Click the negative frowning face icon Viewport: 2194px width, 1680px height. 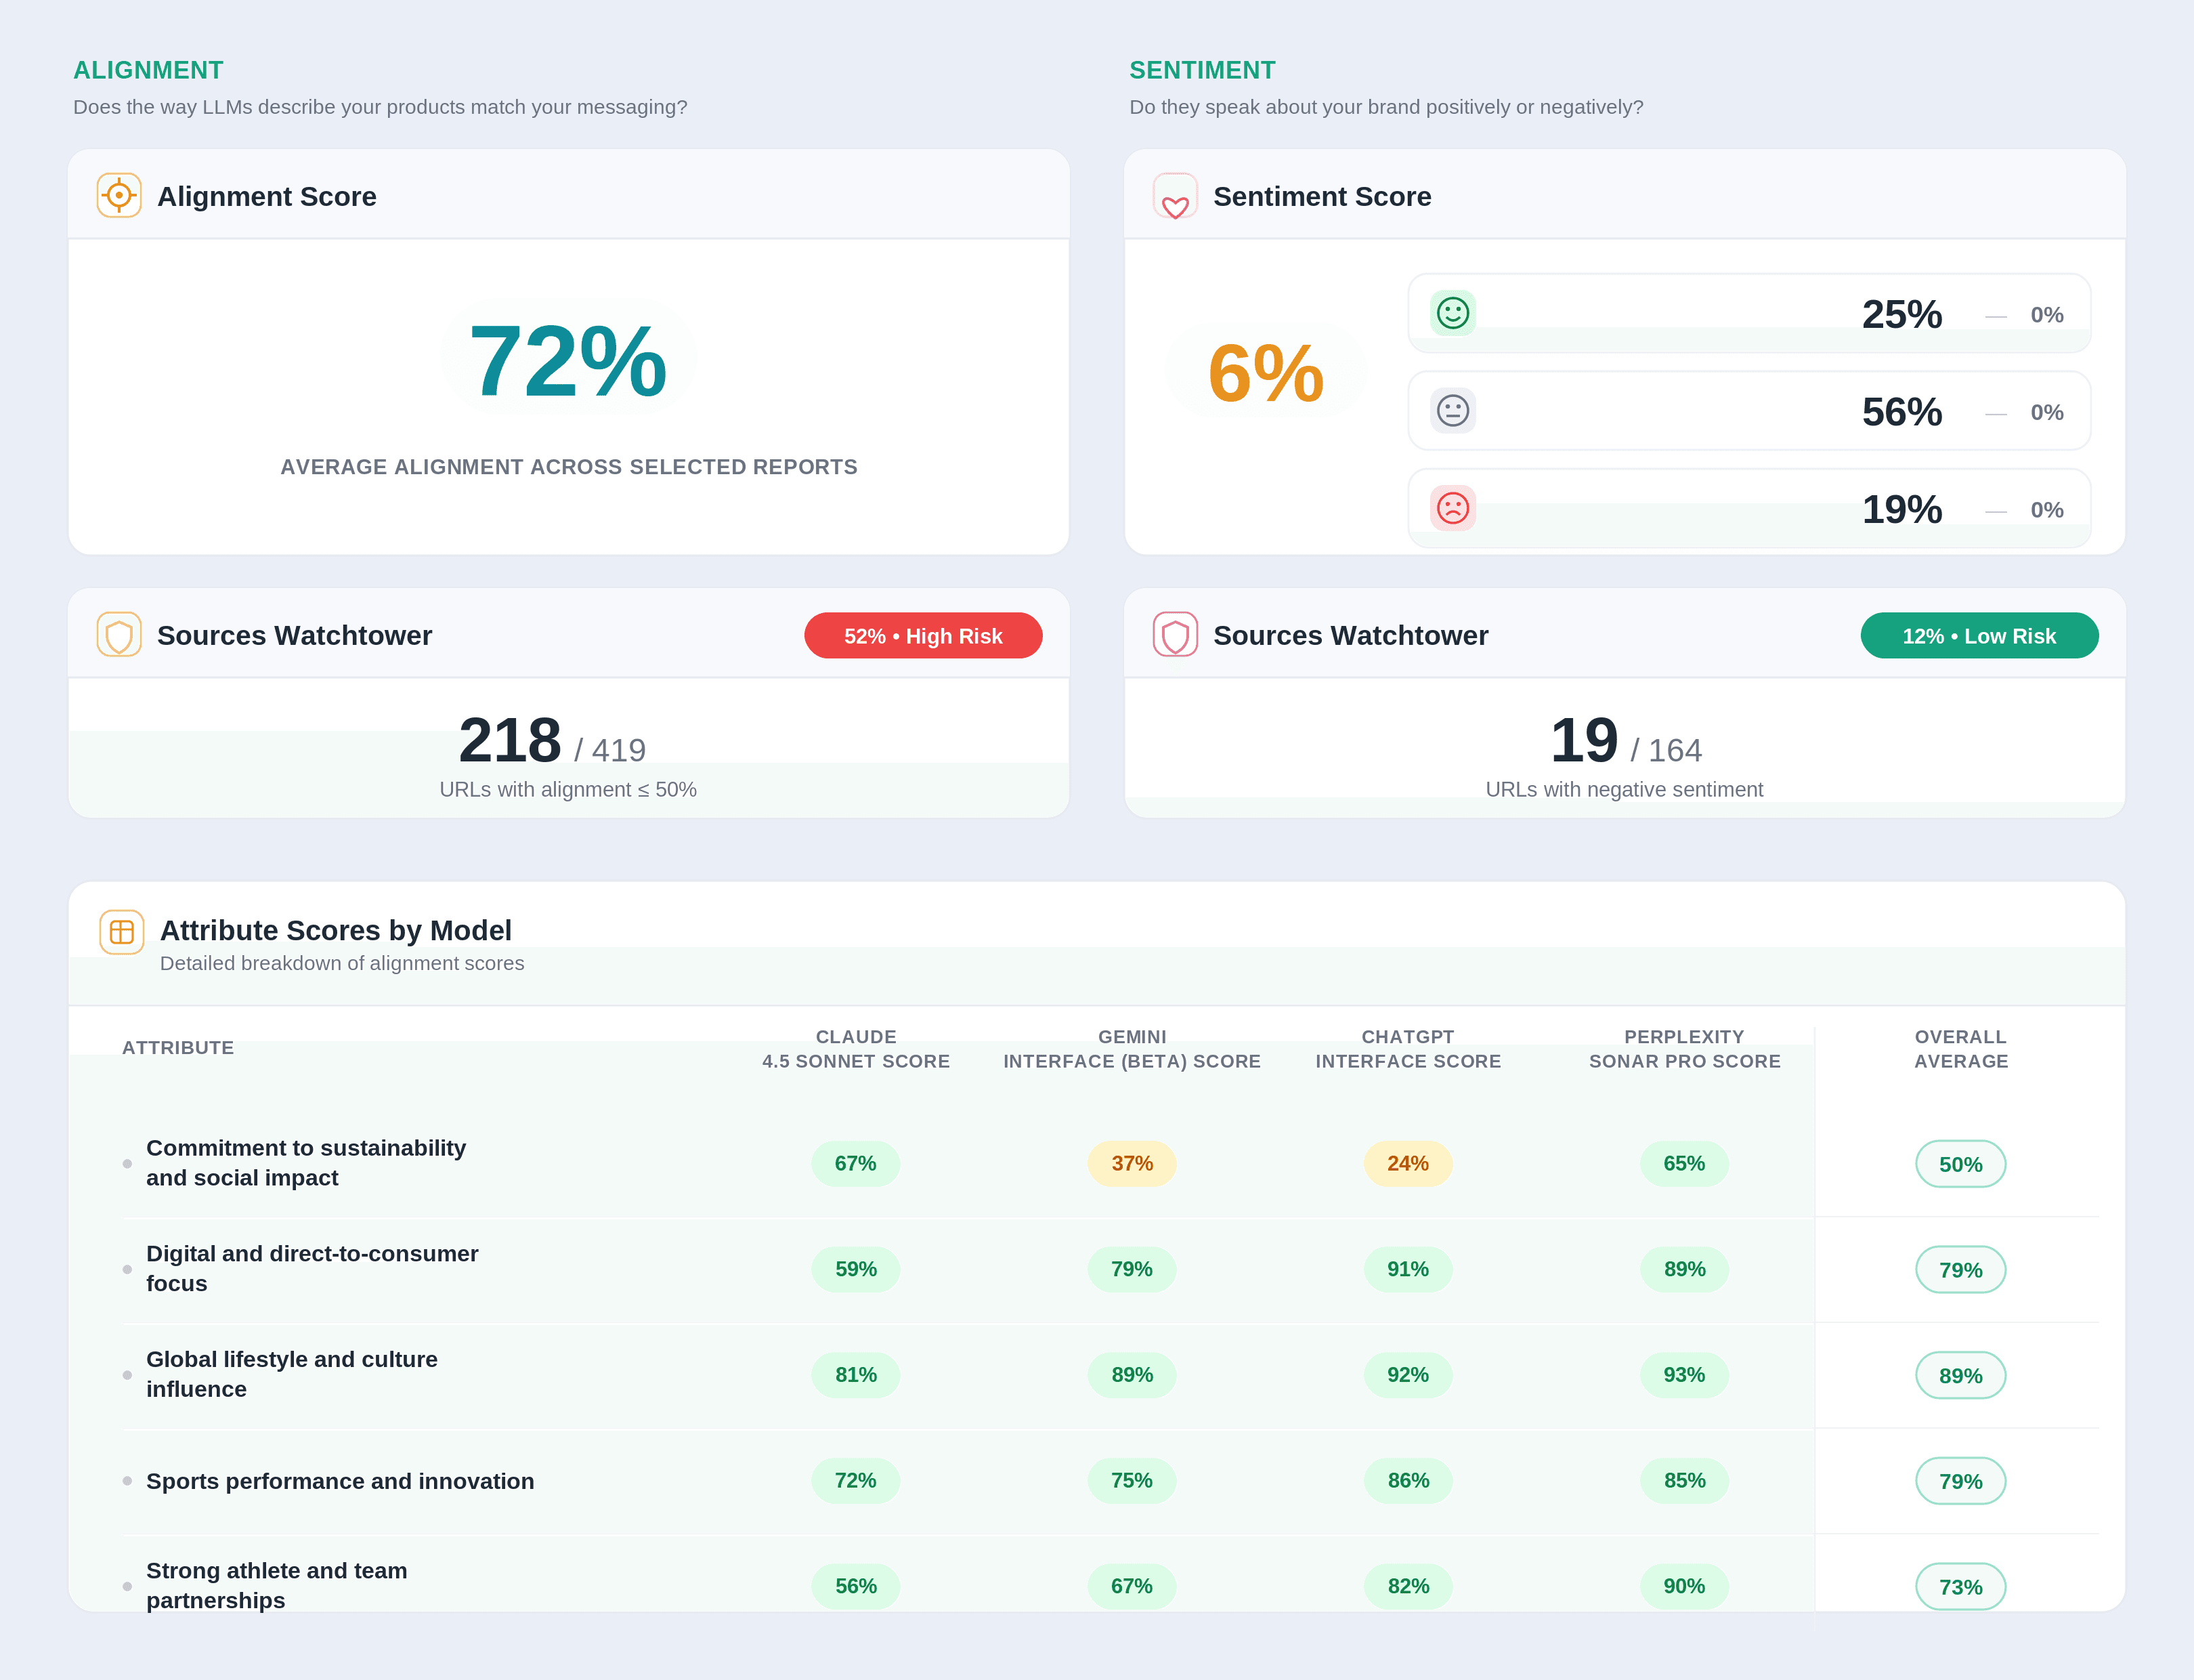[x=1453, y=508]
